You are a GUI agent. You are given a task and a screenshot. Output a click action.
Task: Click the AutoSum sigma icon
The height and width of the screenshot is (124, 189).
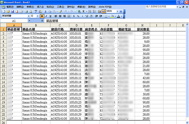coord(83,11)
